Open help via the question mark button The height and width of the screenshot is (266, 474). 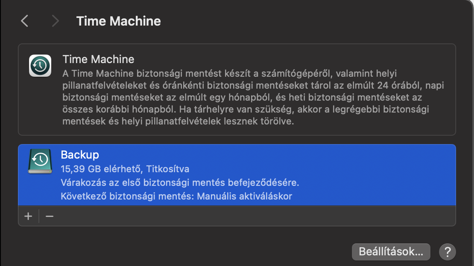point(448,252)
